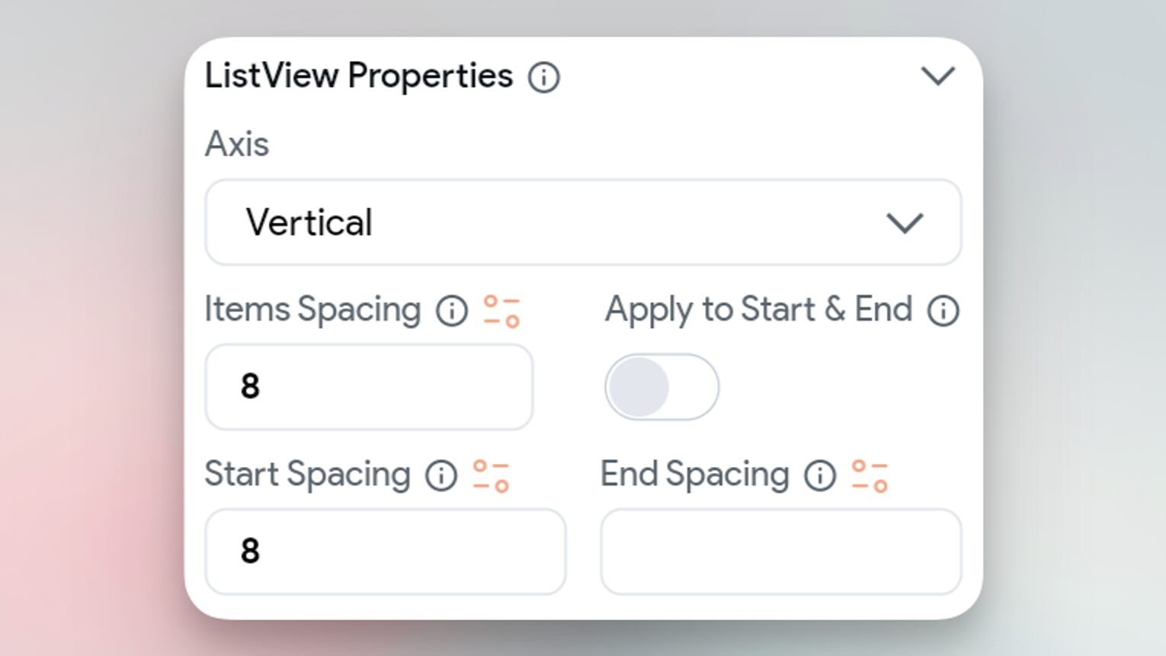
Task: Open info for Apply to Start & End
Action: pos(943,311)
